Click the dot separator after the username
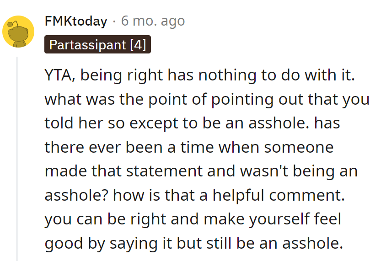Viewport: 386px width, 261px height. pyautogui.click(x=114, y=21)
